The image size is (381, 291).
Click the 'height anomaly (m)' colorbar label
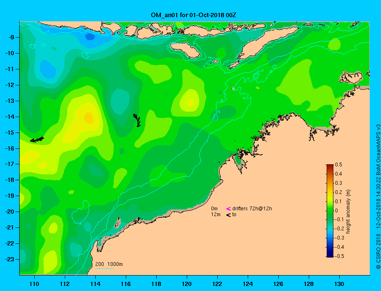click(x=348, y=211)
